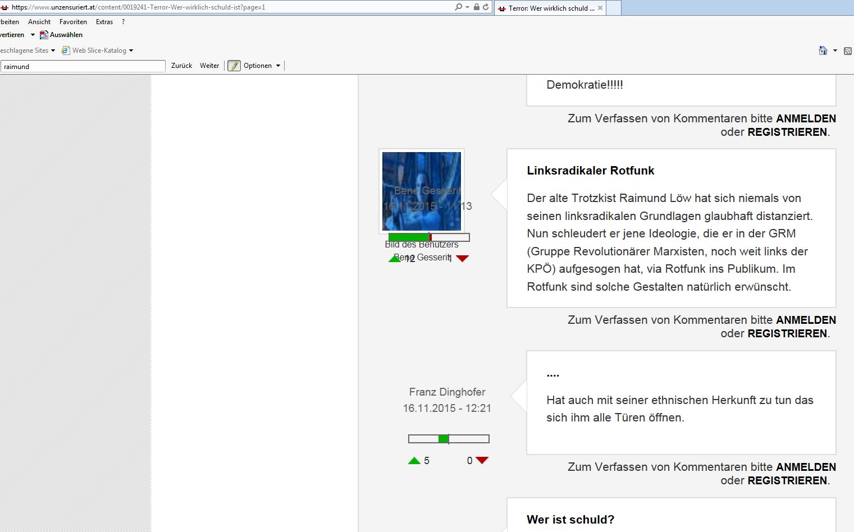Image resolution: width=854 pixels, height=532 pixels.
Task: Click the search magnifier in address bar
Action: point(459,7)
